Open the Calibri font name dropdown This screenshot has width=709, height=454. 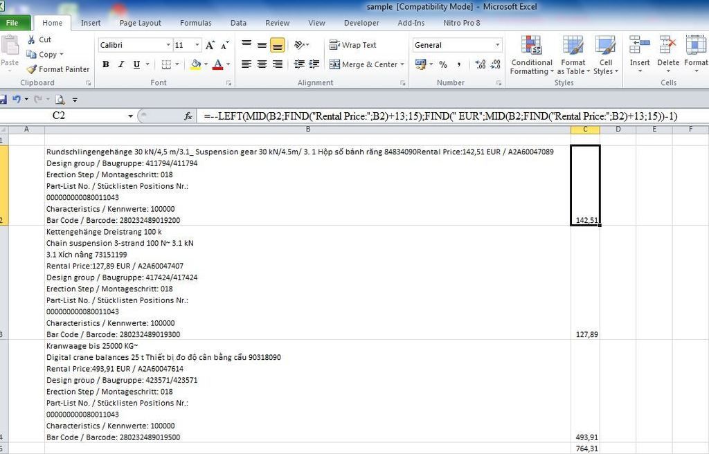pos(168,45)
